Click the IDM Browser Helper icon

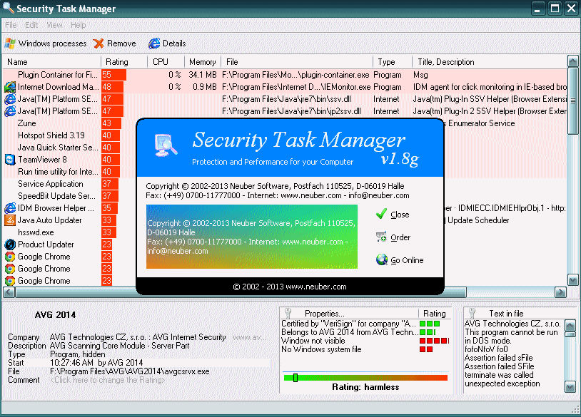point(10,208)
